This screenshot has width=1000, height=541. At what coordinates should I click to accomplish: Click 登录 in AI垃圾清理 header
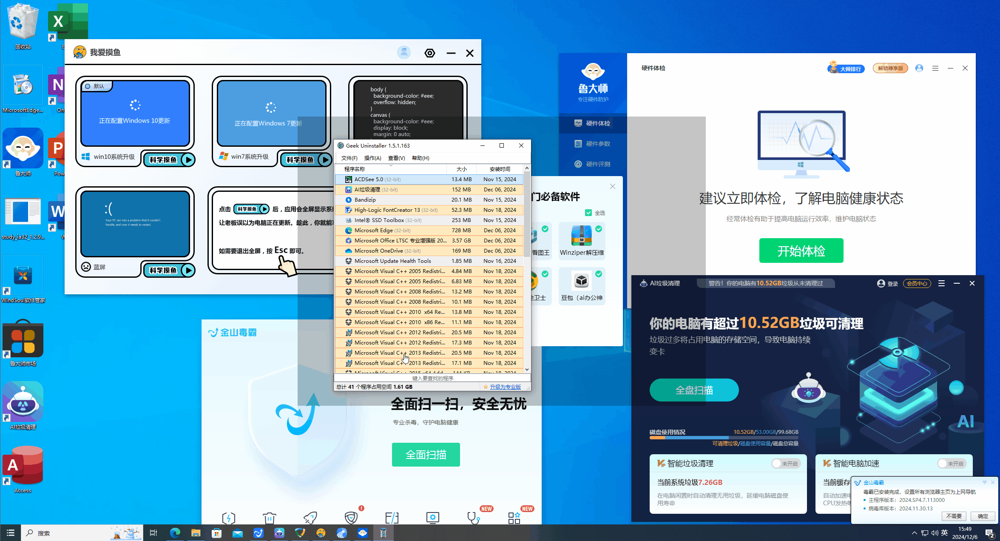(x=888, y=284)
